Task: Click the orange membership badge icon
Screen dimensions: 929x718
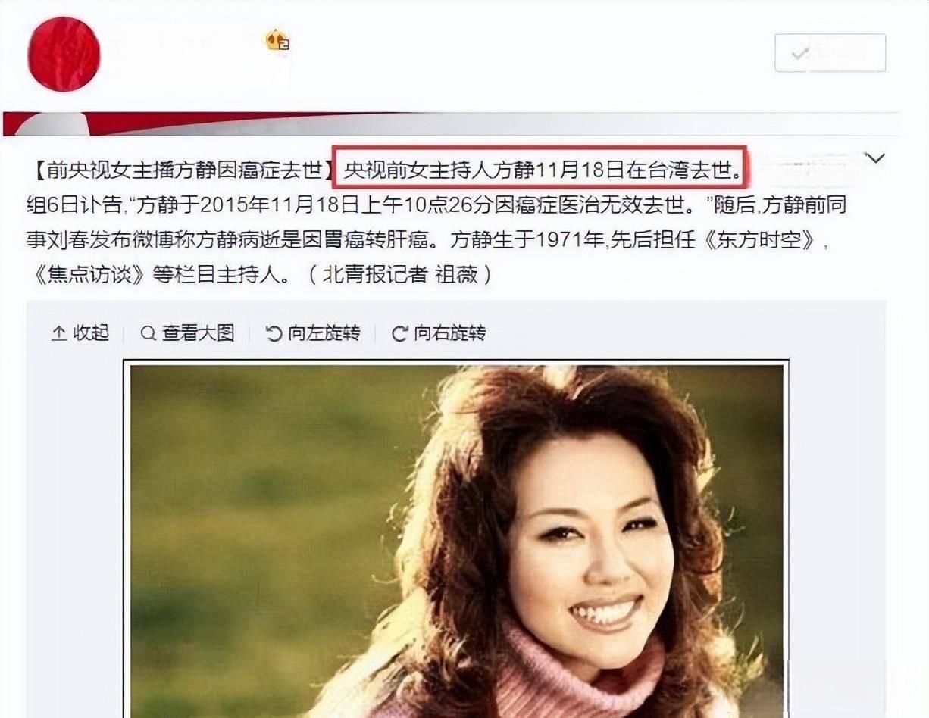Action: point(277,39)
